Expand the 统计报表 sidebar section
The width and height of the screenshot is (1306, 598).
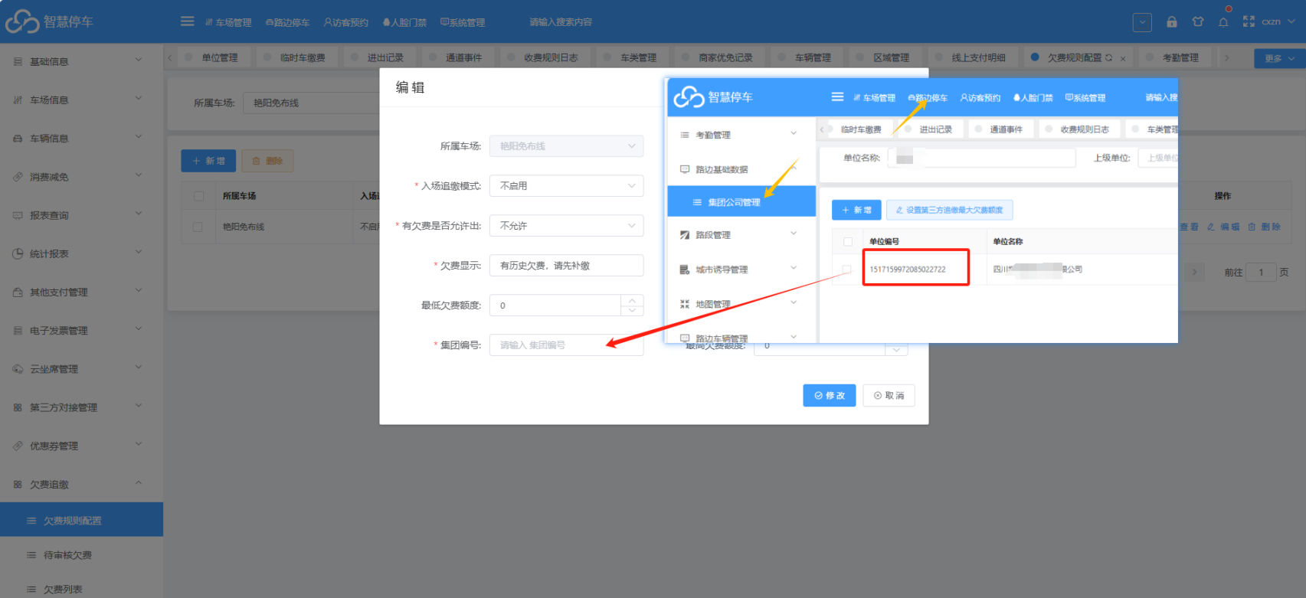(x=81, y=253)
